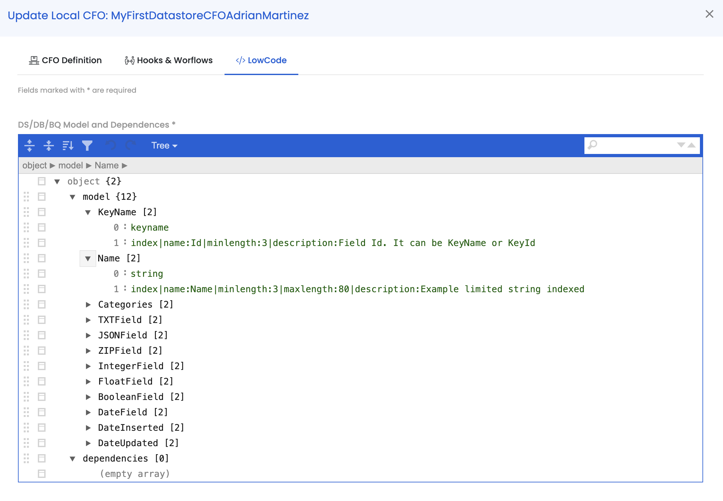The height and width of the screenshot is (501, 723).
Task: Open the action menu box for object row
Action: tap(42, 181)
